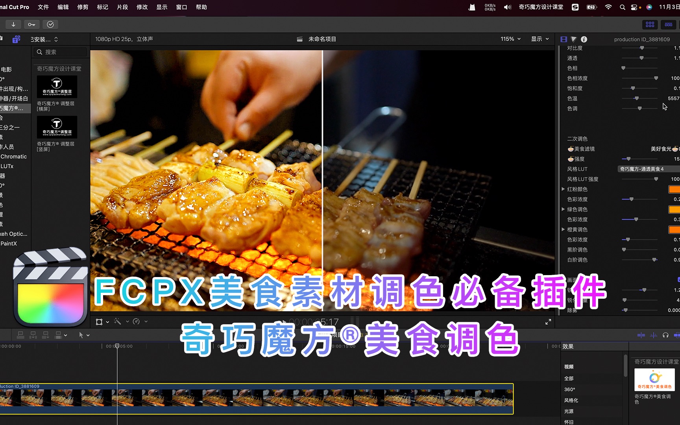The image size is (680, 425).
Task: Open the selection tool dropdown chevron
Action: click(x=88, y=335)
